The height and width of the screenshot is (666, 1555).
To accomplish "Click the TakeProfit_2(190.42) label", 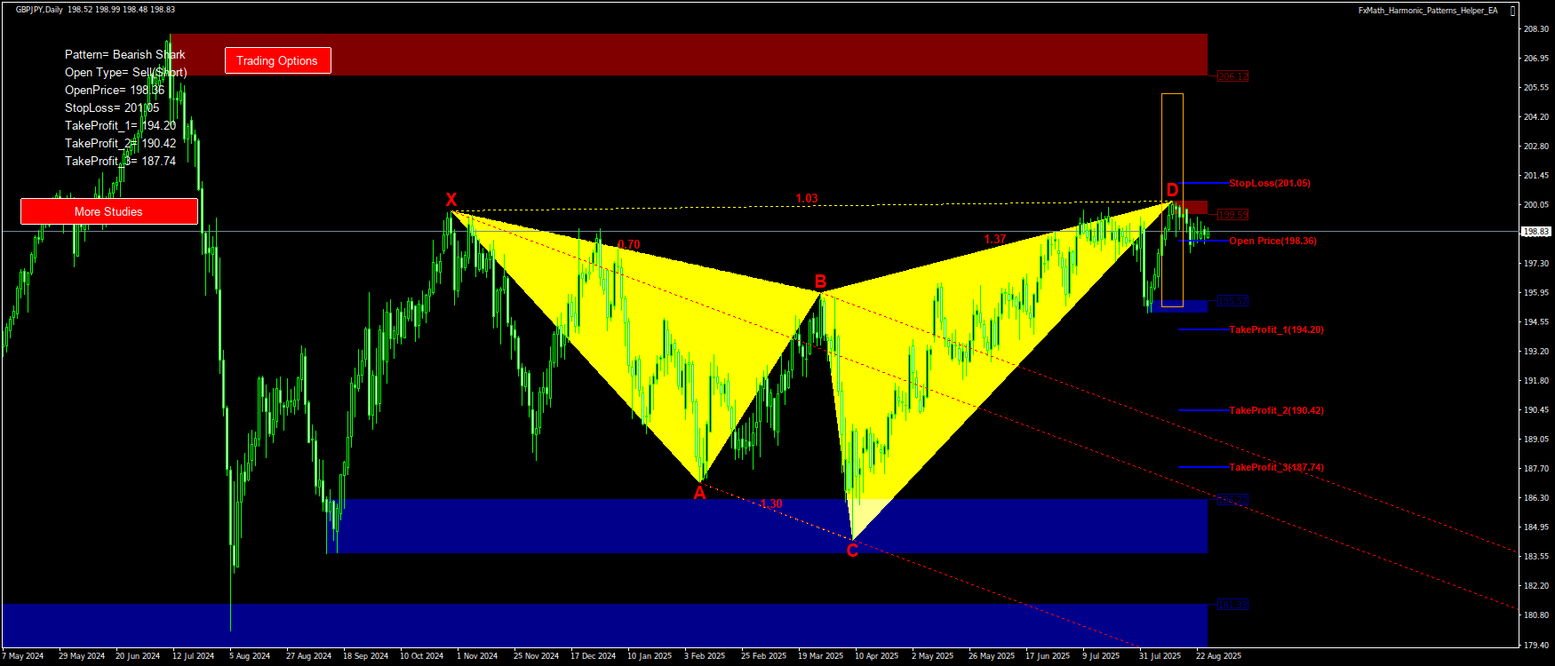I will tap(1276, 411).
